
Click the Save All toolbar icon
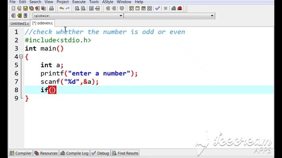coord(31,8)
